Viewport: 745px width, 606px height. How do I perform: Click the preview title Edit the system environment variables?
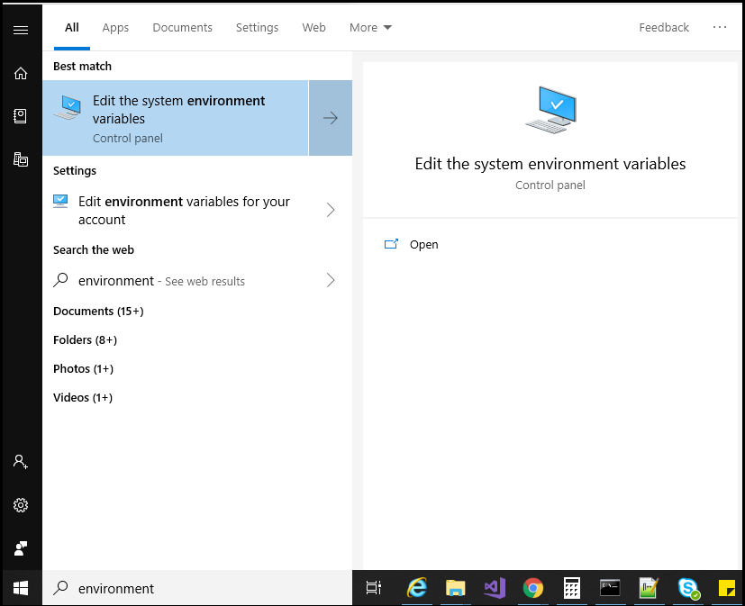[x=550, y=164]
